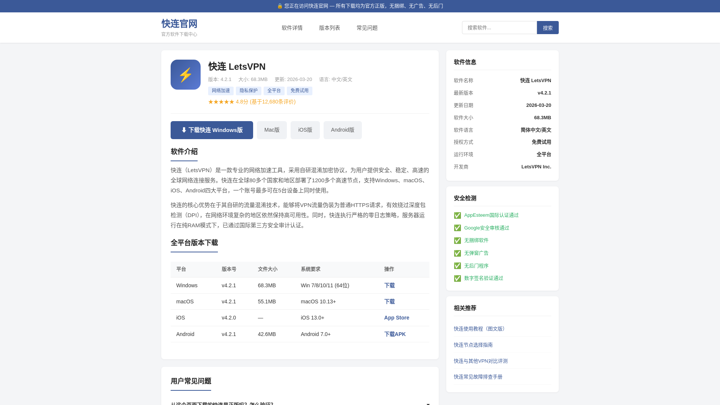Click the 4.8分 (基于12,680条评价) rating text
Viewport: 720px width, 405px height.
(x=265, y=102)
